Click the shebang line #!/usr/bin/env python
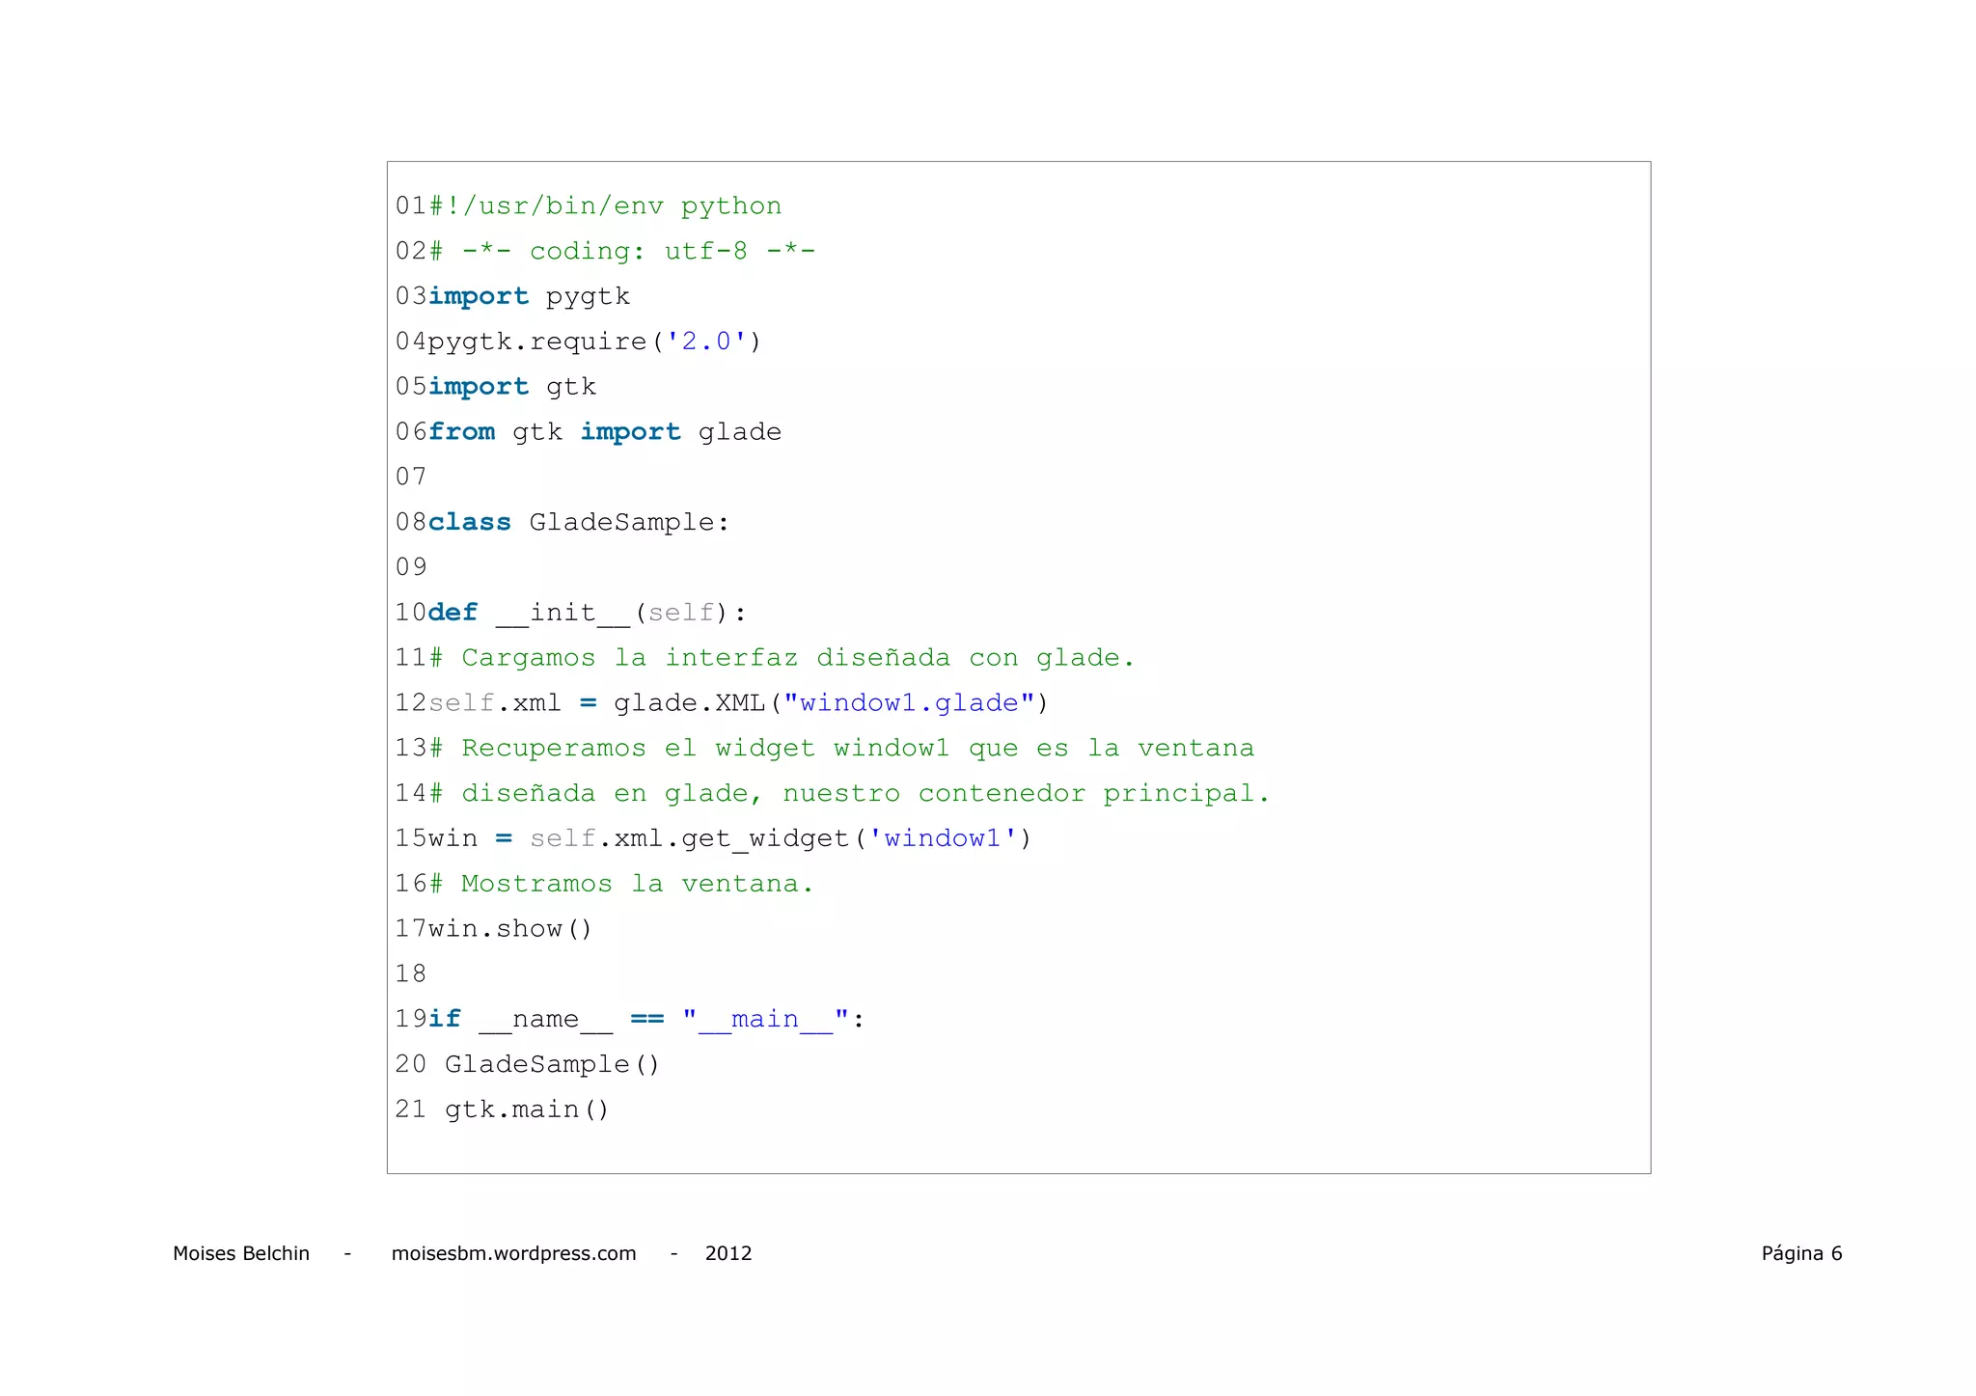Screen dimensions: 1976x1396 coord(604,206)
